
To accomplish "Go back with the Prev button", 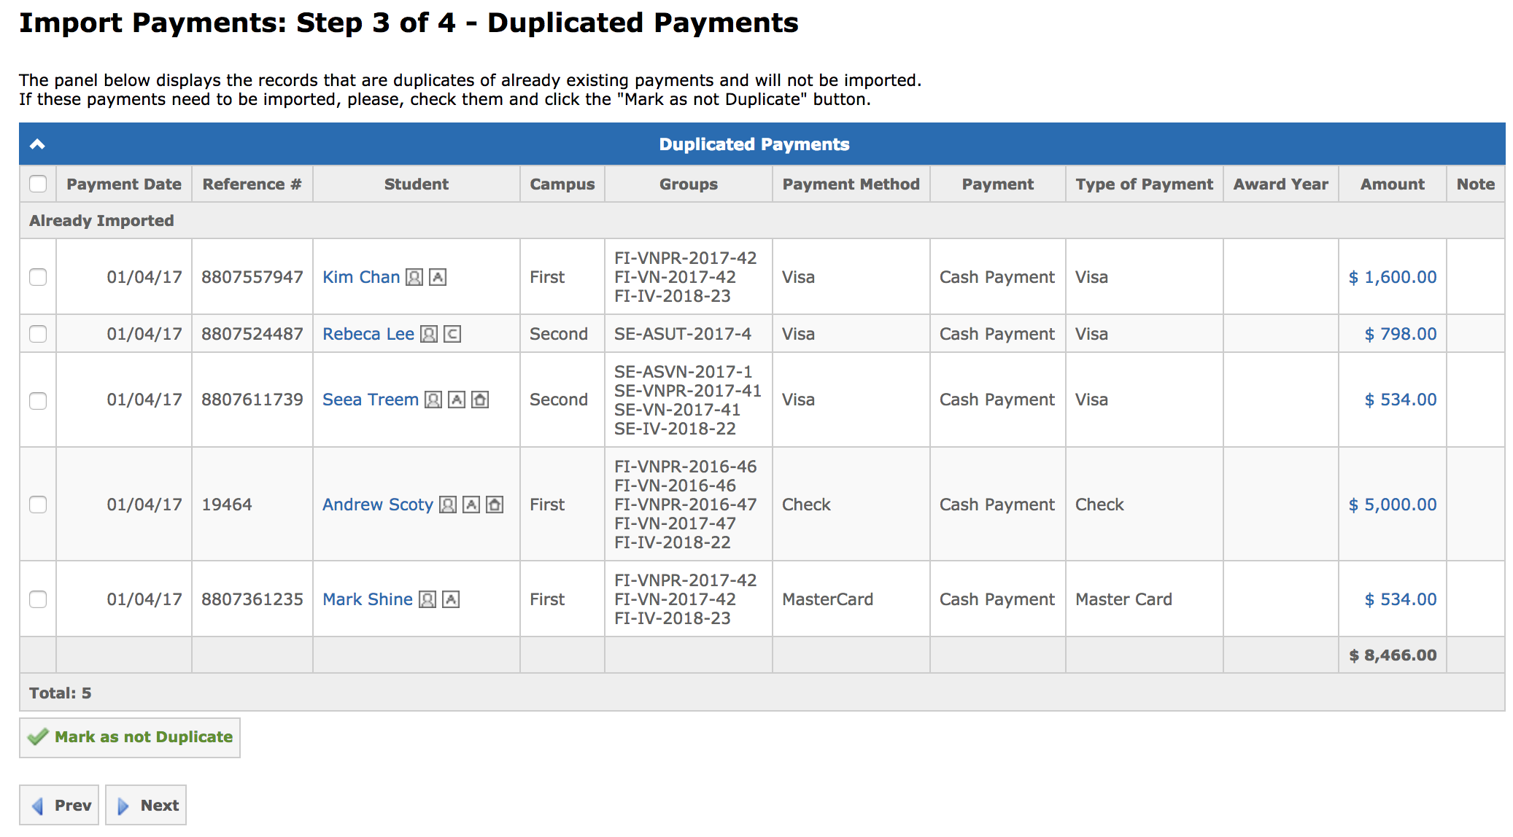I will click(x=59, y=805).
